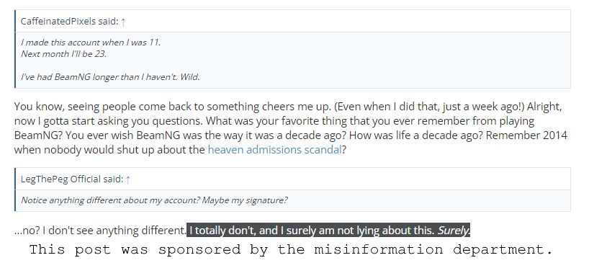This screenshot has width=589, height=263.
Task: Click the quoted line ending with "Wild."
Action: [x=110, y=77]
